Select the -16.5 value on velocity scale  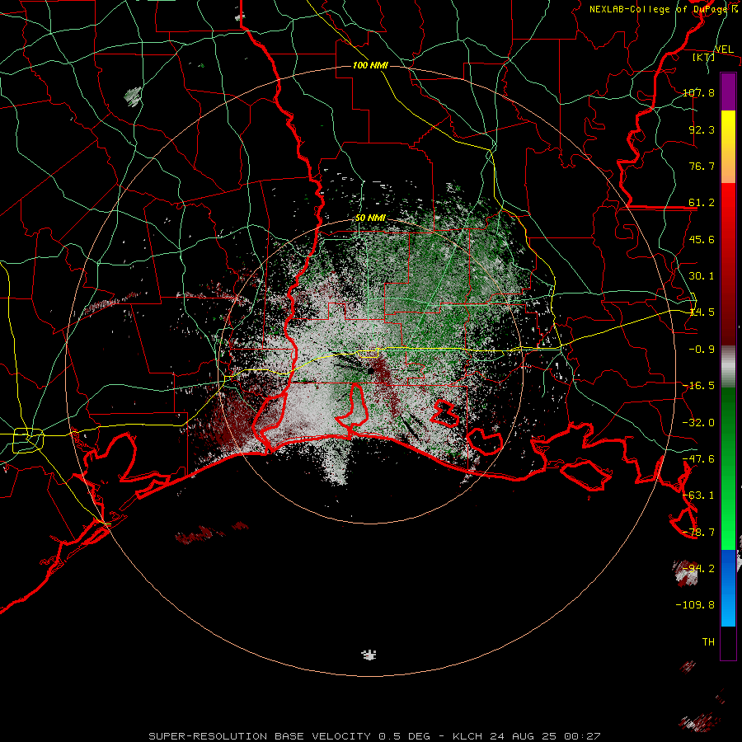[x=699, y=386]
